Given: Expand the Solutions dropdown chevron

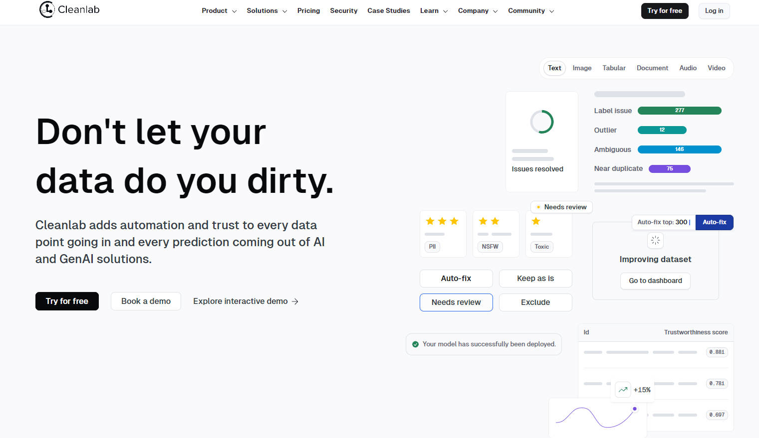Looking at the screenshot, I should pyautogui.click(x=284, y=11).
